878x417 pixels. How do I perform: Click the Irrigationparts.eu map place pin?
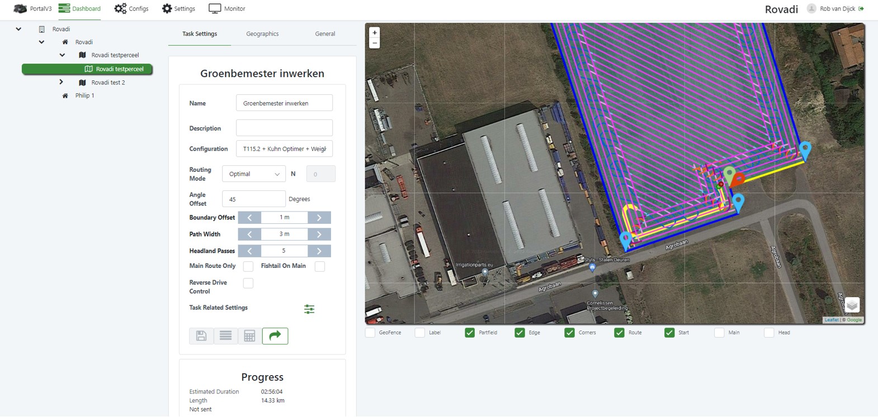point(485,272)
